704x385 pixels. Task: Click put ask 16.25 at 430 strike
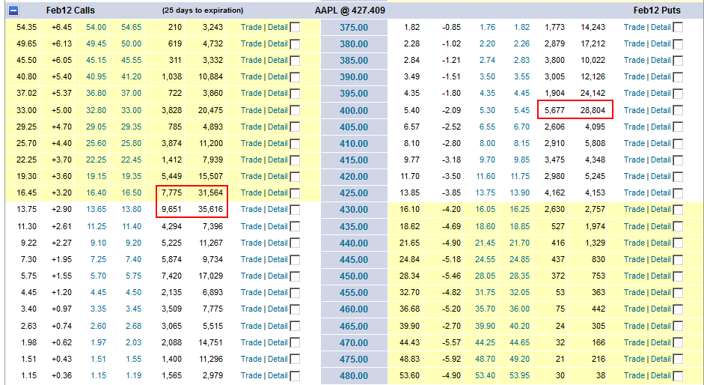[x=519, y=209]
